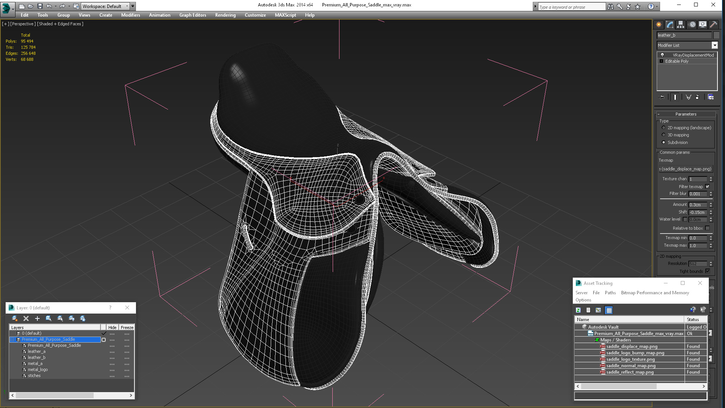
Task: Click Refresh icon in Asset Tracking
Action: (x=578, y=310)
